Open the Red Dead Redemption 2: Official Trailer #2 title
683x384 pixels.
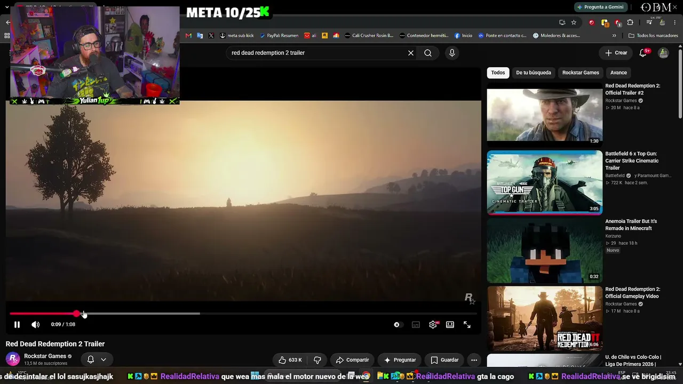(x=632, y=89)
